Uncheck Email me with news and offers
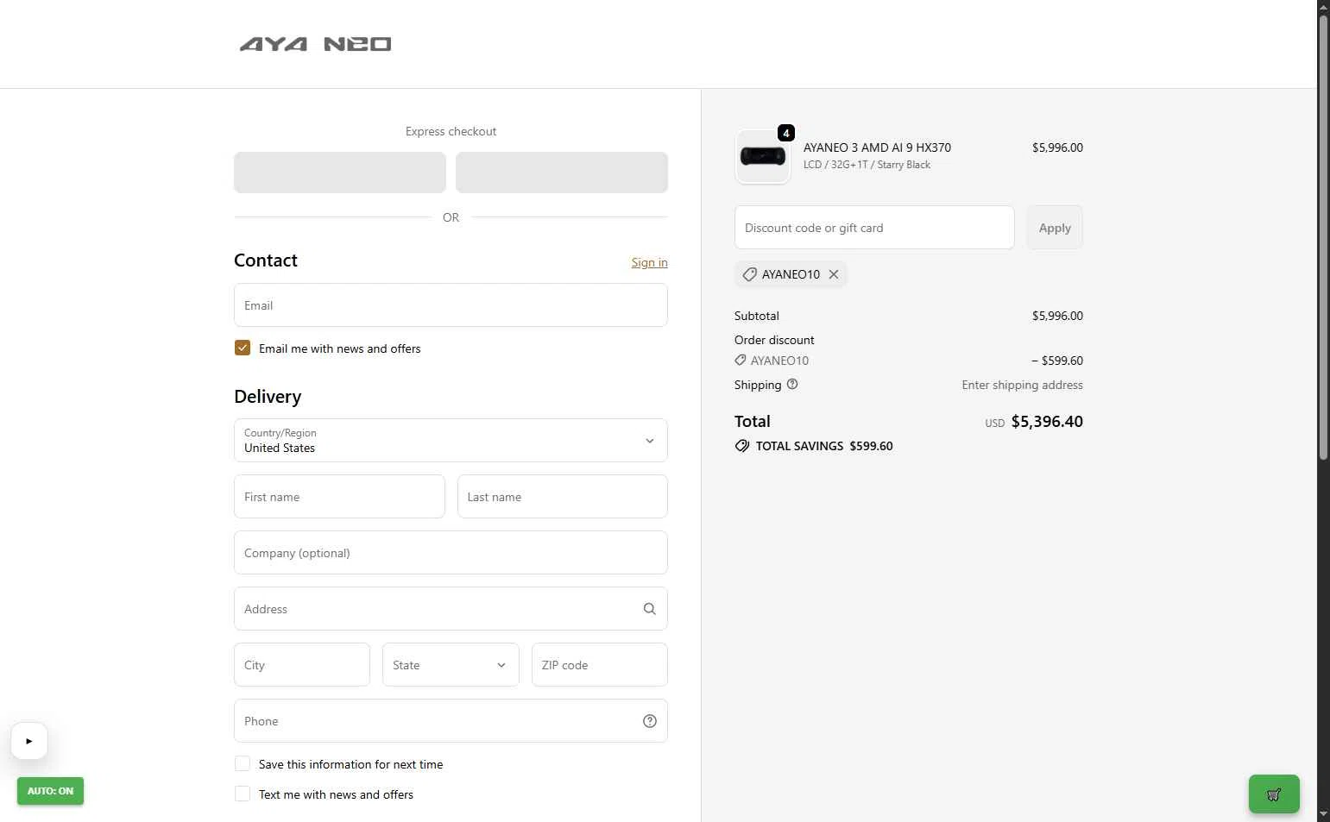This screenshot has height=822, width=1330. (243, 348)
